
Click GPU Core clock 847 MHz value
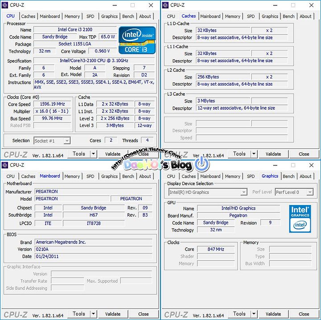point(216,249)
